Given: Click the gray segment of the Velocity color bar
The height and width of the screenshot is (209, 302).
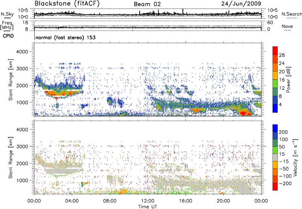Looking at the screenshot, I should pyautogui.click(x=275, y=157).
